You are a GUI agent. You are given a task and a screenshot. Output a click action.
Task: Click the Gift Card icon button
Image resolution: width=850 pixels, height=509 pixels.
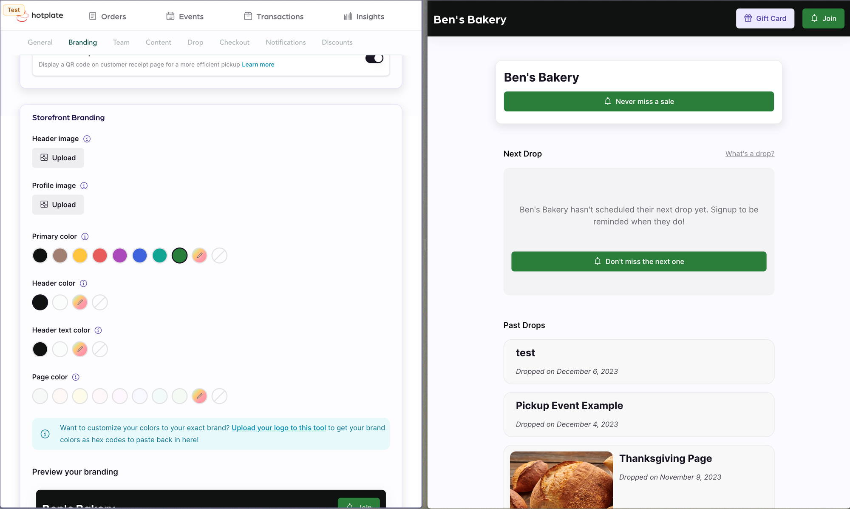748,18
